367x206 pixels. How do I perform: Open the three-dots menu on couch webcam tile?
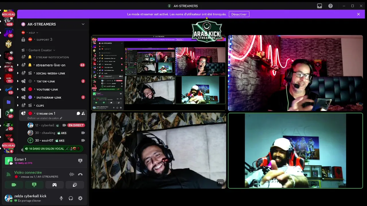click(x=220, y=183)
